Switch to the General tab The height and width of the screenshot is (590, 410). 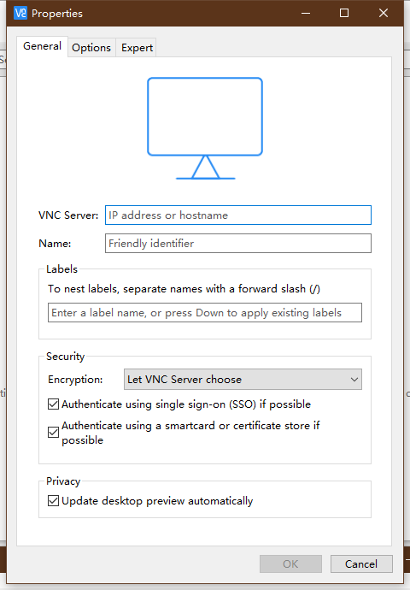point(42,46)
